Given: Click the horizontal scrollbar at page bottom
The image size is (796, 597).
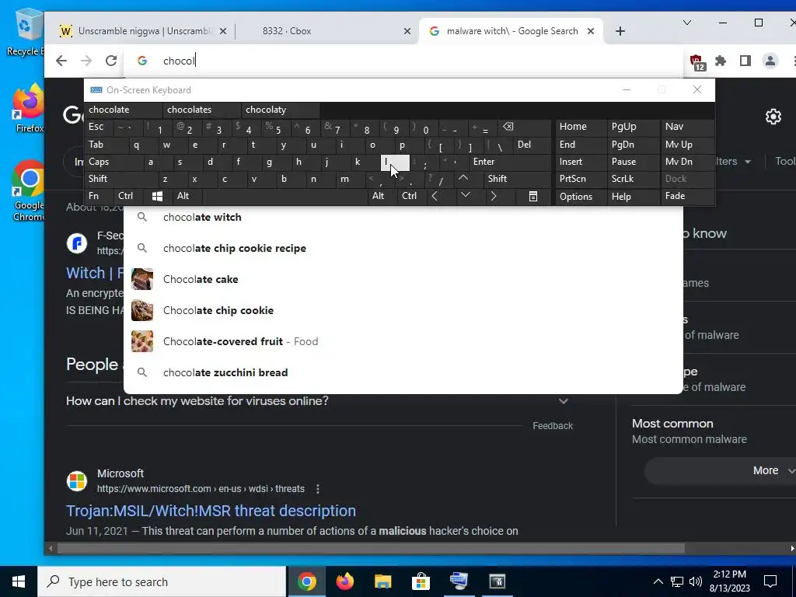Looking at the screenshot, I should point(371,549).
